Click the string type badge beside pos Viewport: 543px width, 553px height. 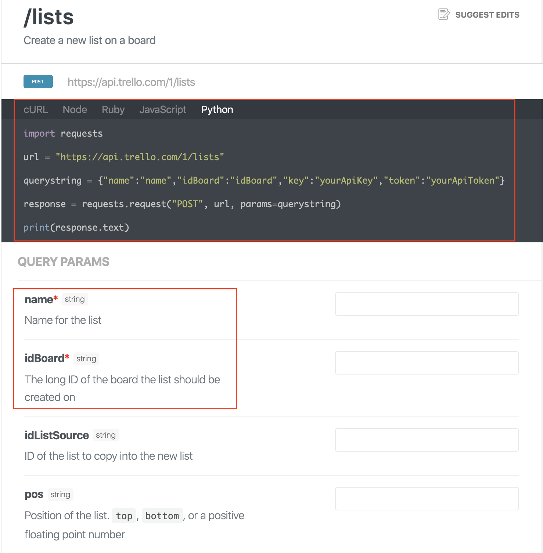point(60,495)
